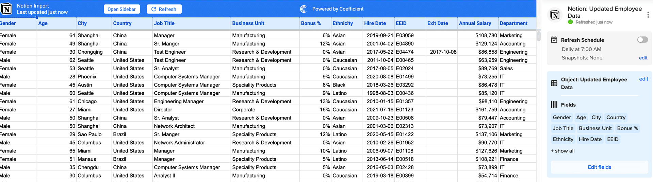653x182 pixels.
Task: Select the 16% bonus cell
Action: coord(315,110)
